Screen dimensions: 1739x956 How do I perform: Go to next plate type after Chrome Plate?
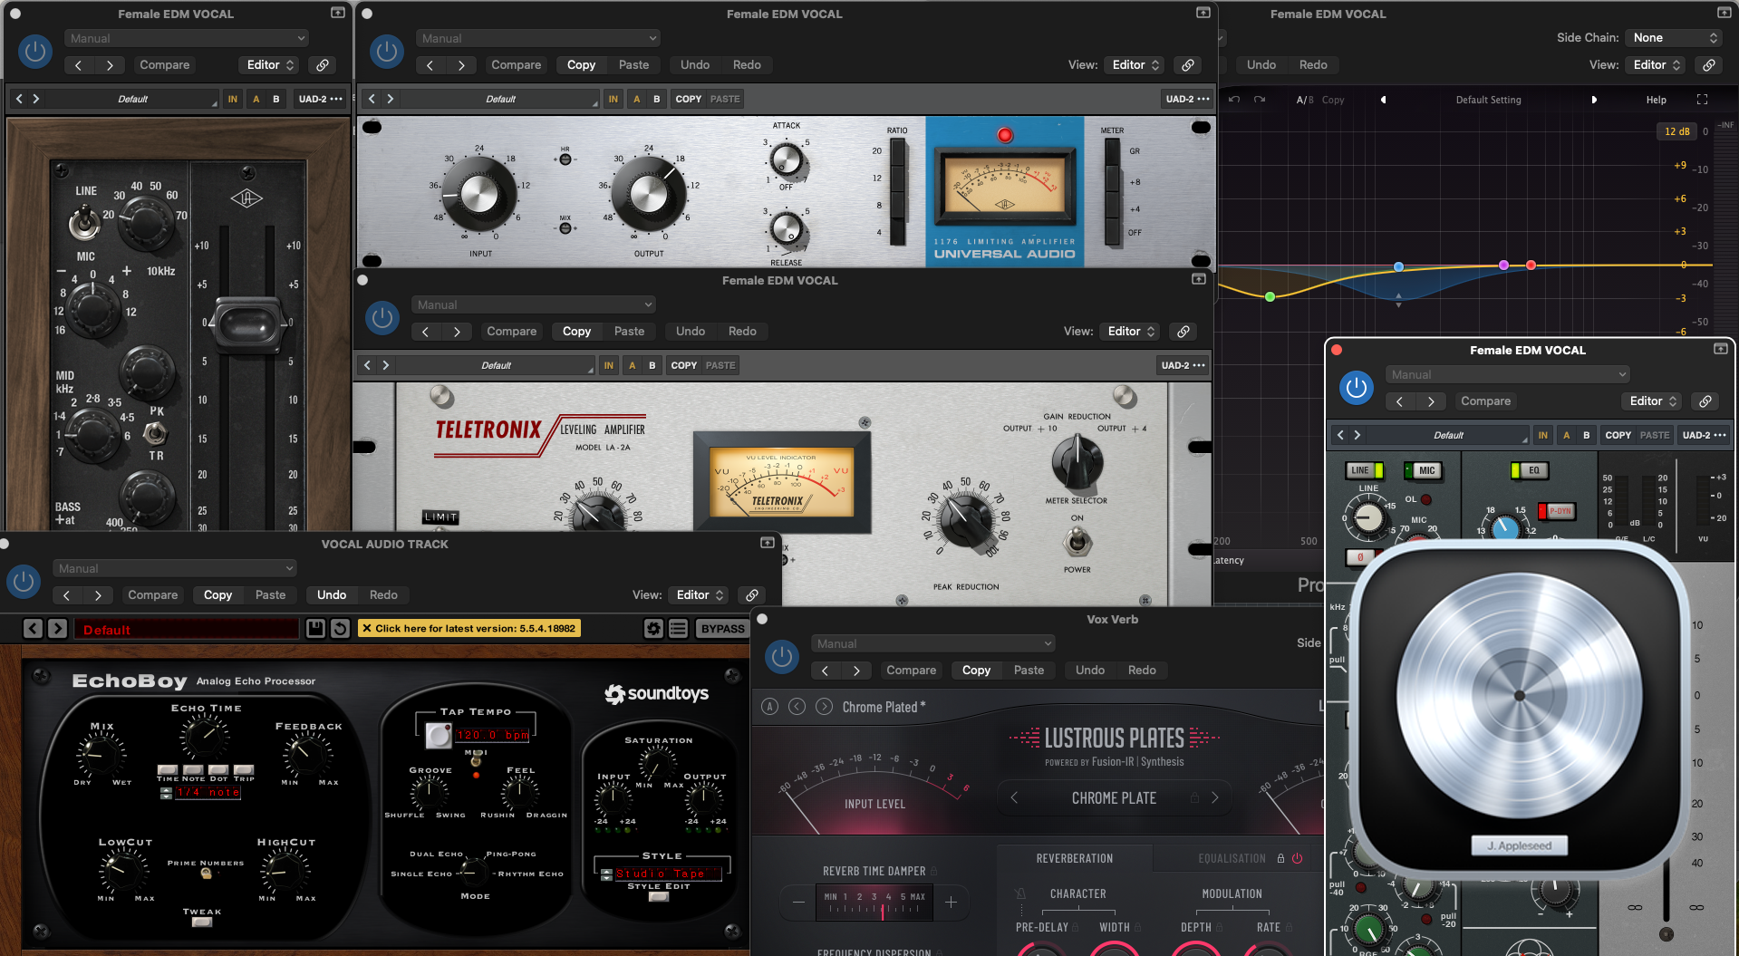pos(1215,797)
